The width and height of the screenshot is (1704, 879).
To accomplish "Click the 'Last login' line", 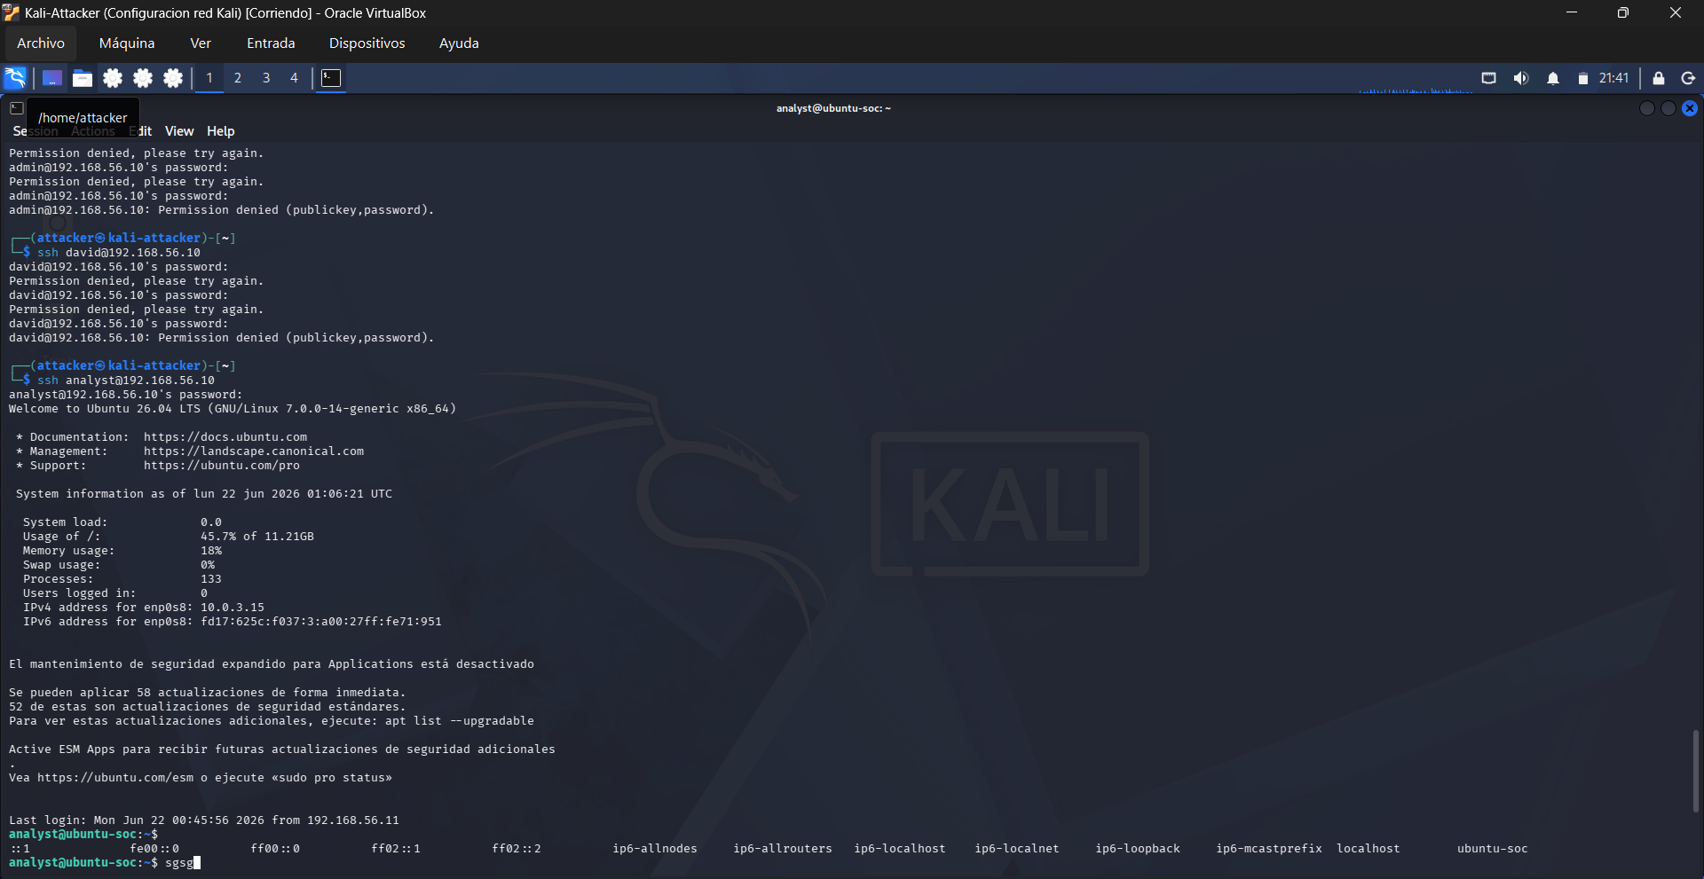I will pos(204,820).
